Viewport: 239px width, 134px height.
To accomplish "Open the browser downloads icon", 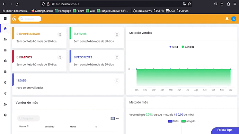I will click(222, 4).
